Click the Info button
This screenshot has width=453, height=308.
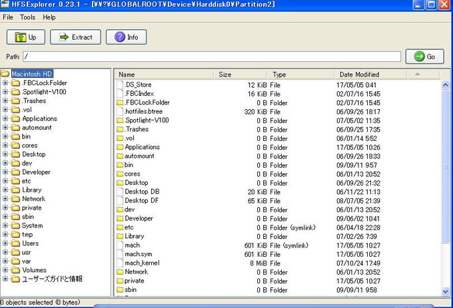point(127,37)
